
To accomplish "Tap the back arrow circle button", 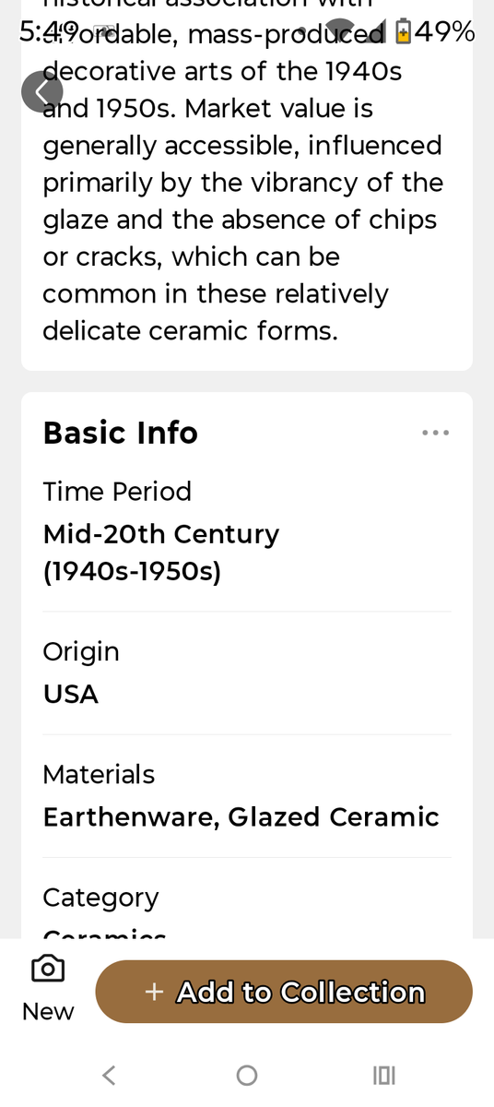I will tap(42, 91).
